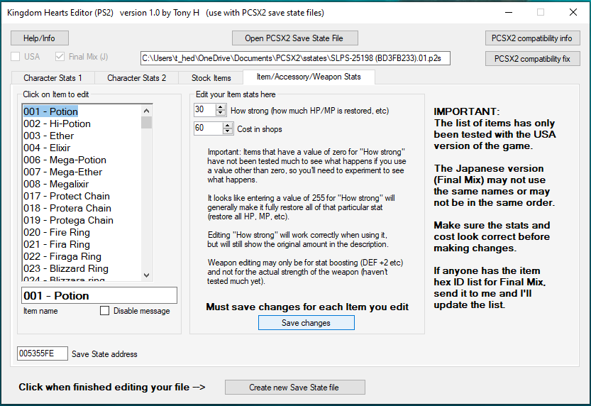Click the Help/Info button

pos(39,38)
